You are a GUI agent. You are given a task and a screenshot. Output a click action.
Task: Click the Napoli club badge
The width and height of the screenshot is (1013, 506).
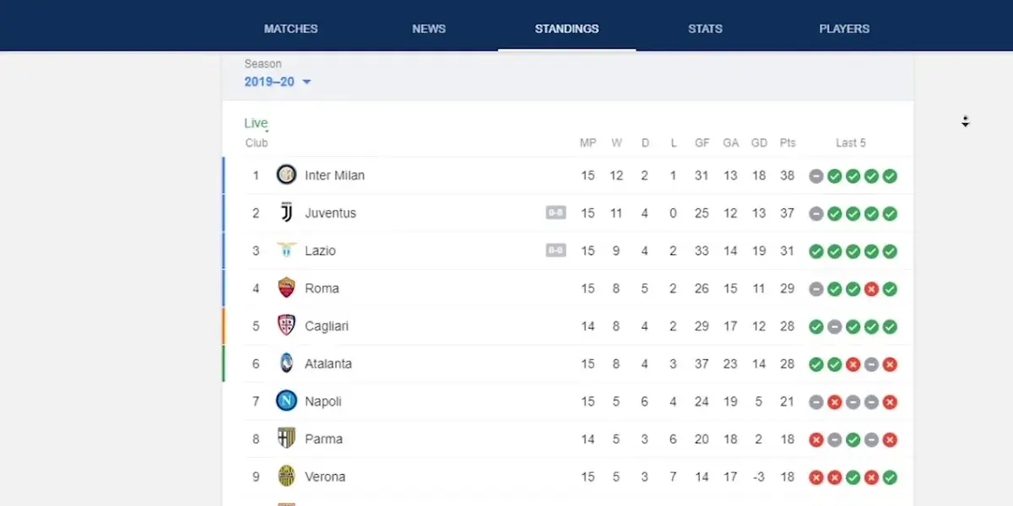[x=286, y=401]
